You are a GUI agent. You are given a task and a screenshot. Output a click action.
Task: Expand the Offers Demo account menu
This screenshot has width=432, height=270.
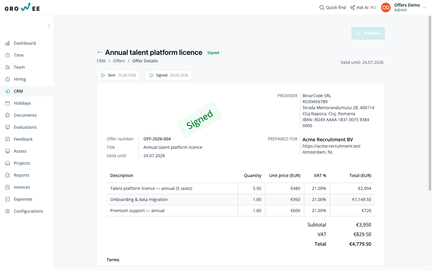[x=425, y=7]
